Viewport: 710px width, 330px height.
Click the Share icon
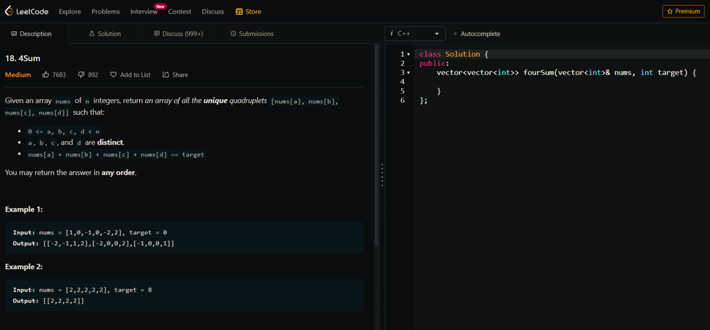[165, 74]
